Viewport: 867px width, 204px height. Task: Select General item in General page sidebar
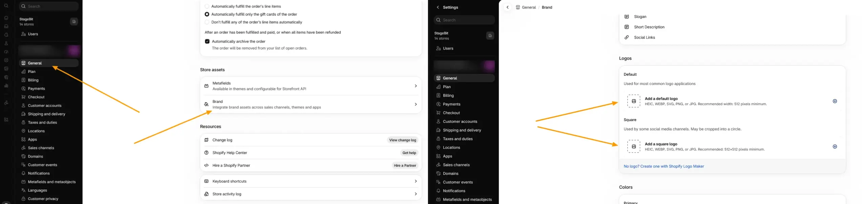click(49, 63)
